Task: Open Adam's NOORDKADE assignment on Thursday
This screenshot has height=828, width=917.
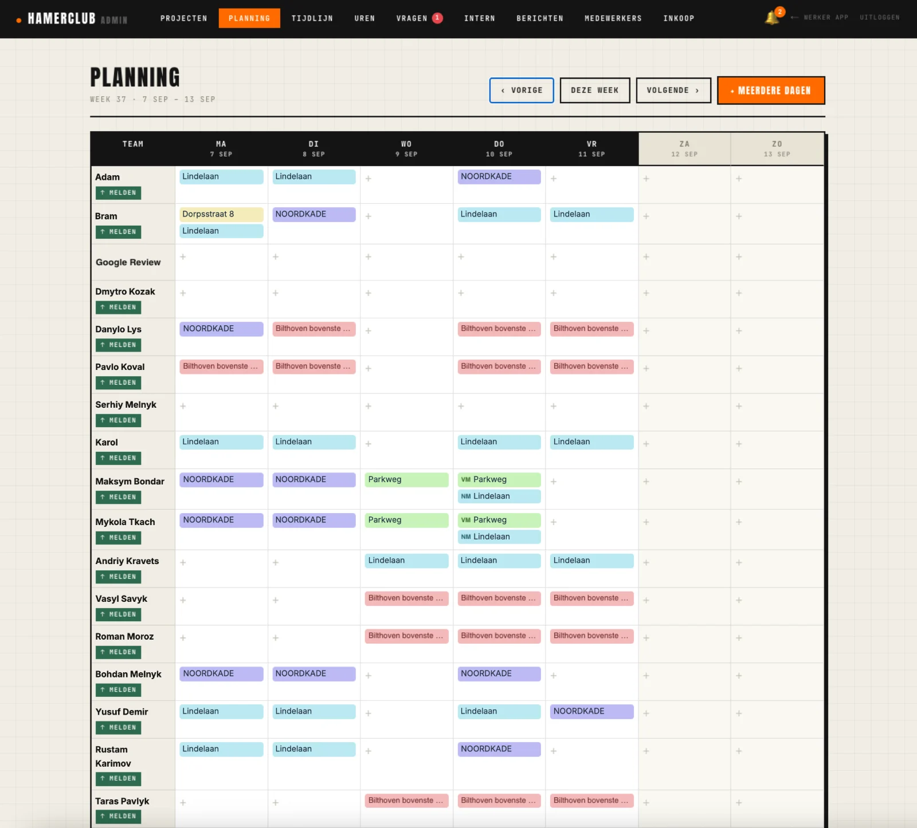Action: point(499,176)
